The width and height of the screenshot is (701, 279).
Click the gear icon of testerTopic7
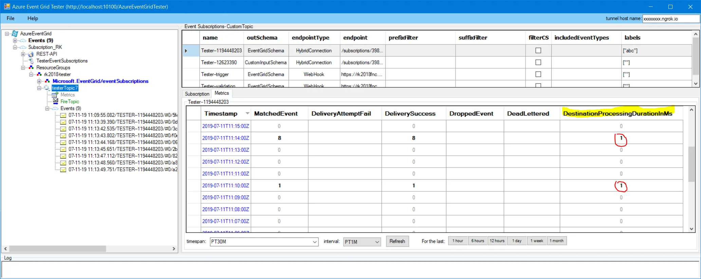[47, 88]
